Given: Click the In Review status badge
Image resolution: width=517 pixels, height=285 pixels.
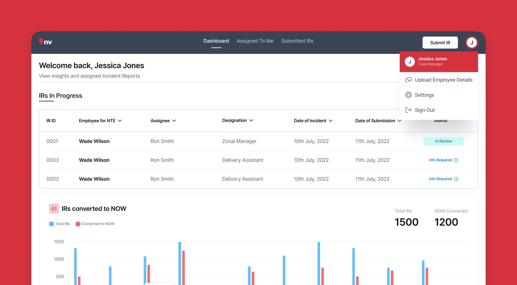Looking at the screenshot, I should point(443,141).
